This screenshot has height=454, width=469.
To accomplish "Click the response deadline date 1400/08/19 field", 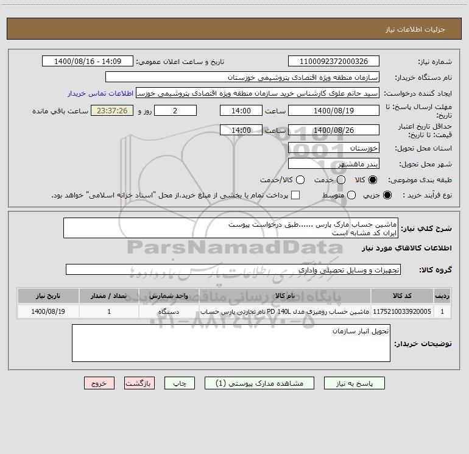I will (x=334, y=110).
